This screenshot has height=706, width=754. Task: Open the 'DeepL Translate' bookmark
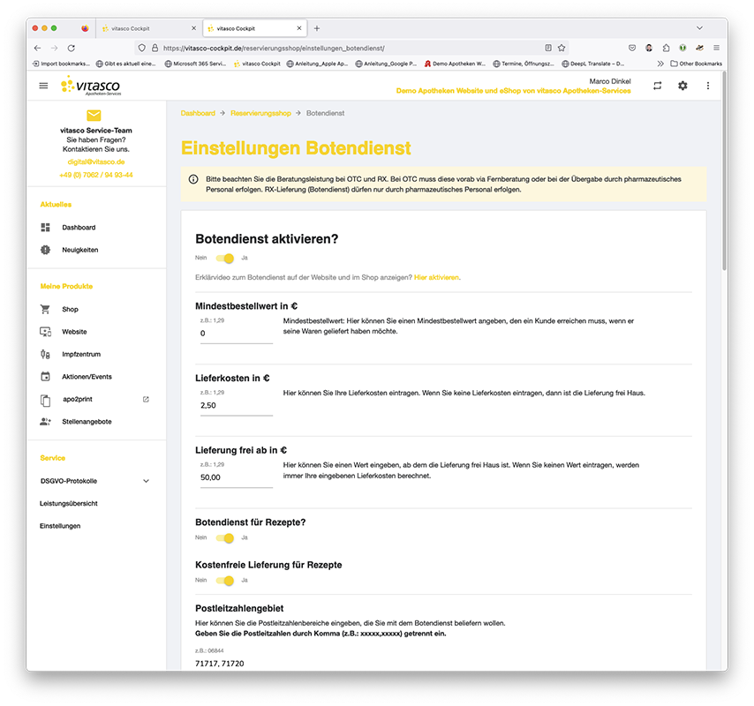click(x=593, y=64)
